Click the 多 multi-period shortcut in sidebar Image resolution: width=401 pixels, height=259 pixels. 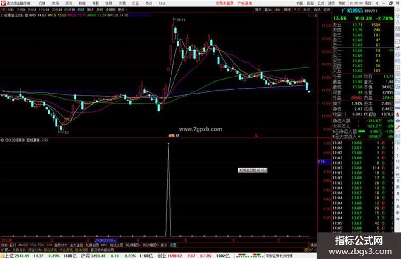click(x=398, y=206)
